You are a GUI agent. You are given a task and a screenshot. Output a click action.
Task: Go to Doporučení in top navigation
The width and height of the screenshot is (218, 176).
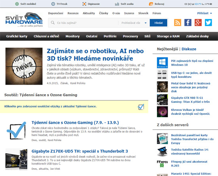(x=55, y=13)
